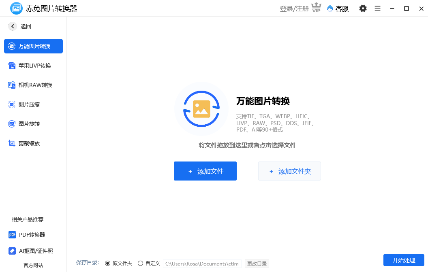Click the 添加文件 button to add files
This screenshot has height=272, width=428.
(205, 171)
